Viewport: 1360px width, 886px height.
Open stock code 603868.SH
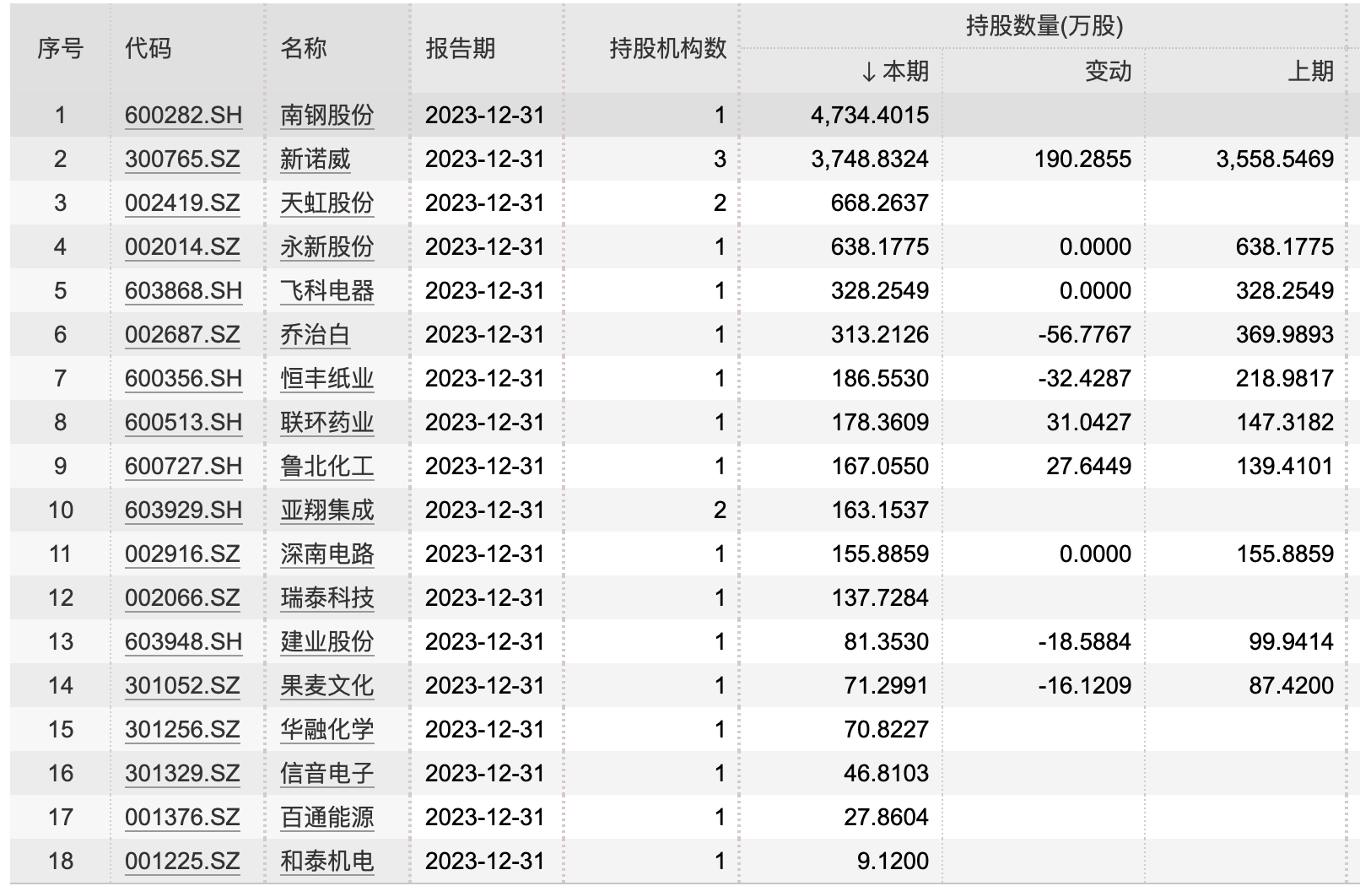tap(183, 291)
